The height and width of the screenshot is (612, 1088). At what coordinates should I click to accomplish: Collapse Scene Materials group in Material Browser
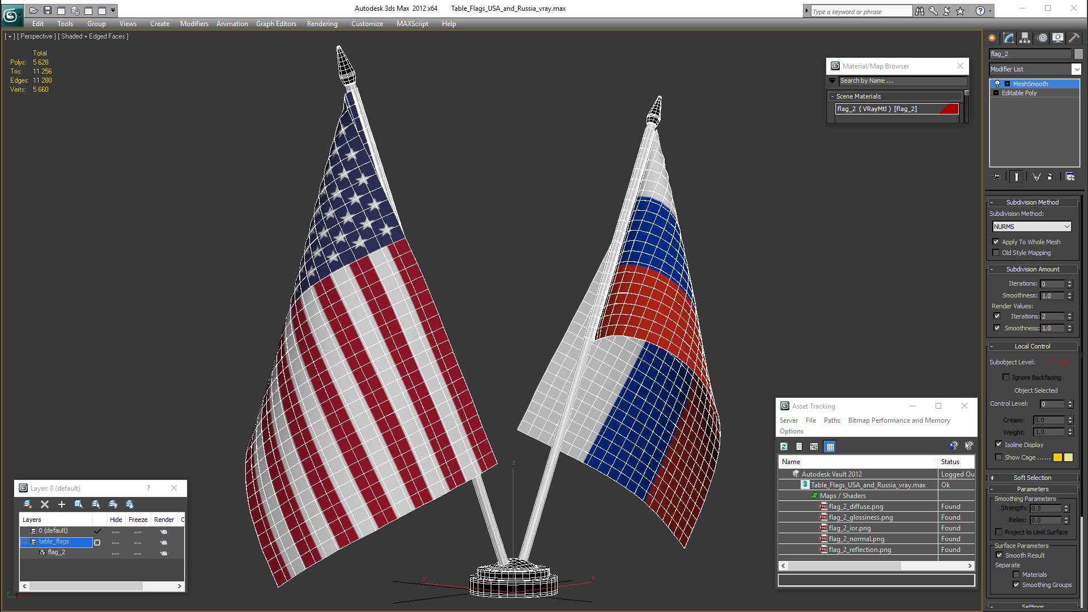pyautogui.click(x=832, y=96)
